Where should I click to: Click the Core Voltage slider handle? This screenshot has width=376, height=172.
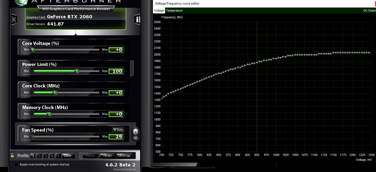click(x=33, y=49)
